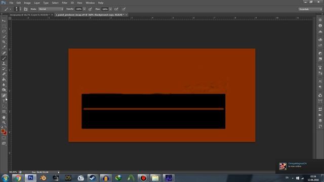This screenshot has width=324, height=182.
Task: Open Google Chrome from the taskbar
Action: coord(18,178)
